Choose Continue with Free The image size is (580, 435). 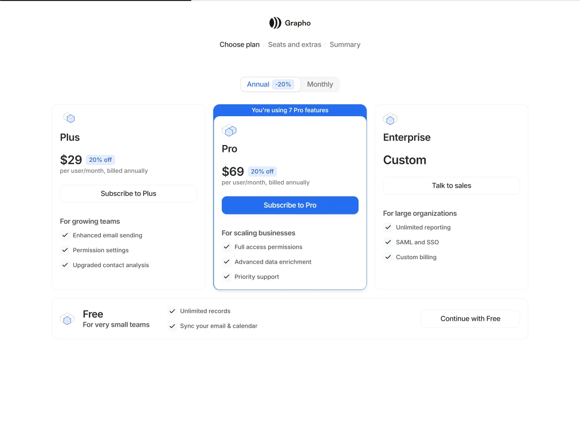point(470,319)
